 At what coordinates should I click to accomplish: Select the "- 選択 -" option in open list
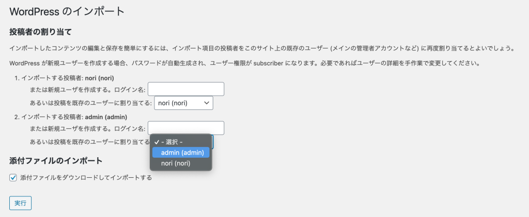coord(173,142)
